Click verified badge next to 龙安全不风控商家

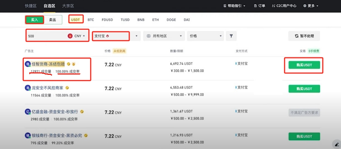[x=67, y=88]
